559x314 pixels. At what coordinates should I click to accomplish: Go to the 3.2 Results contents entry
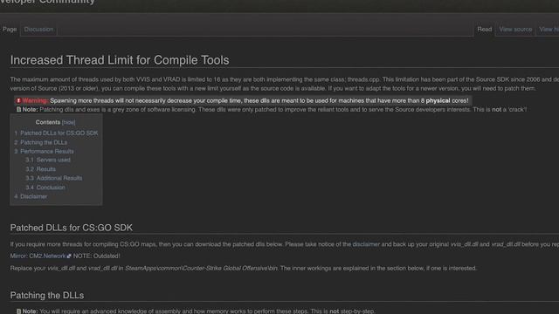[41, 169]
